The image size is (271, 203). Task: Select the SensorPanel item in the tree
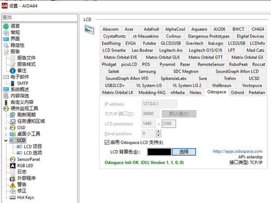coord(28,159)
